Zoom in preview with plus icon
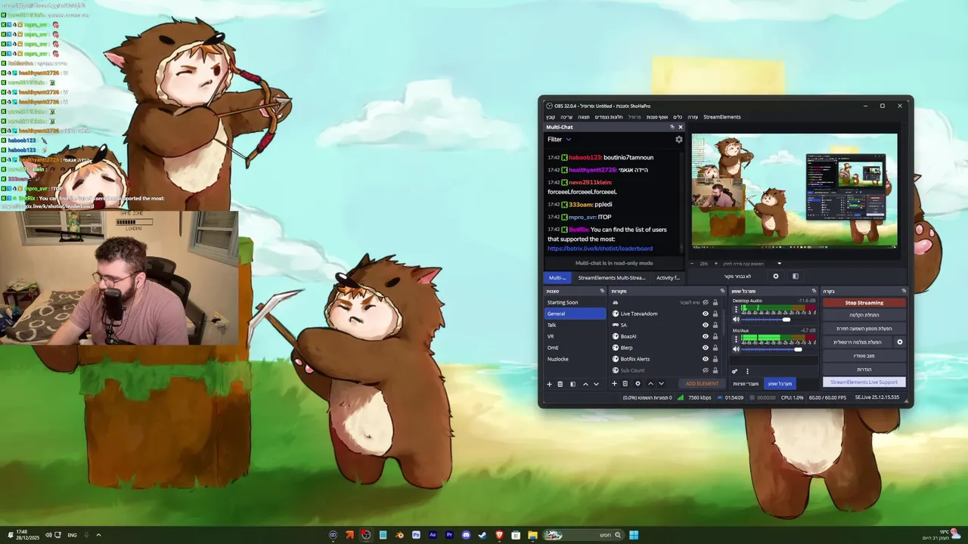Screen dimensions: 968x544 pyautogui.click(x=715, y=264)
